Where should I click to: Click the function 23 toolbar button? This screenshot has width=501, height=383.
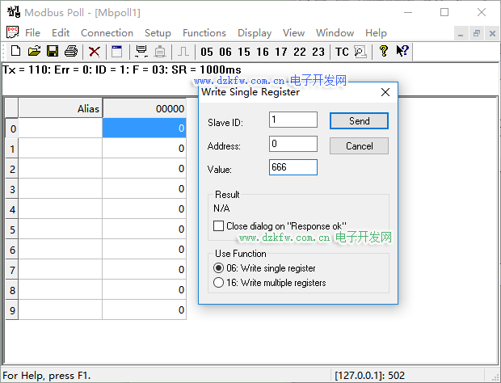click(318, 52)
